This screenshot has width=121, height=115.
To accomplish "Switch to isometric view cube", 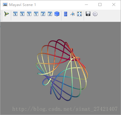I will (x=57, y=14).
